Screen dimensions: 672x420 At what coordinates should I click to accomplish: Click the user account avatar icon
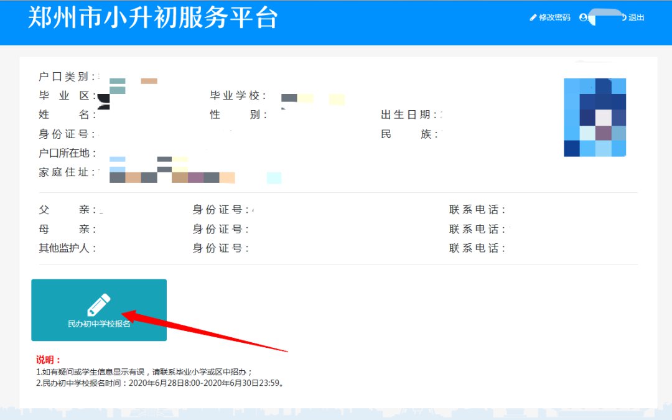pyautogui.click(x=583, y=17)
